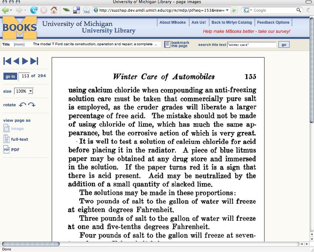Click the magnifier in the Google search box
This screenshot has width=314, height=252.
pyautogui.click(x=298, y=10)
